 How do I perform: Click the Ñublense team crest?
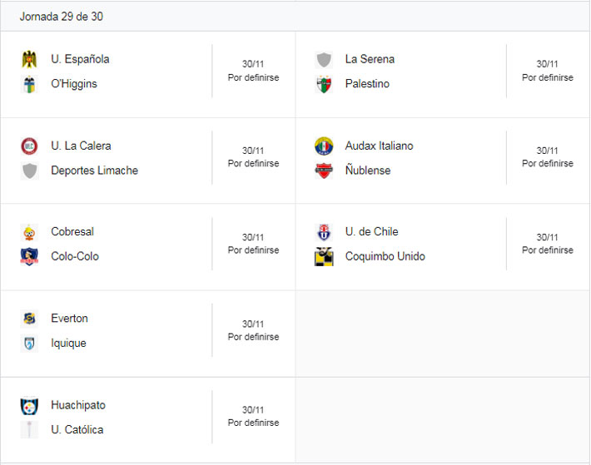[324, 171]
